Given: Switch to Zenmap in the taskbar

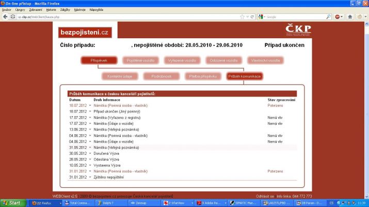Looking at the screenshot, I should [x=144, y=203].
